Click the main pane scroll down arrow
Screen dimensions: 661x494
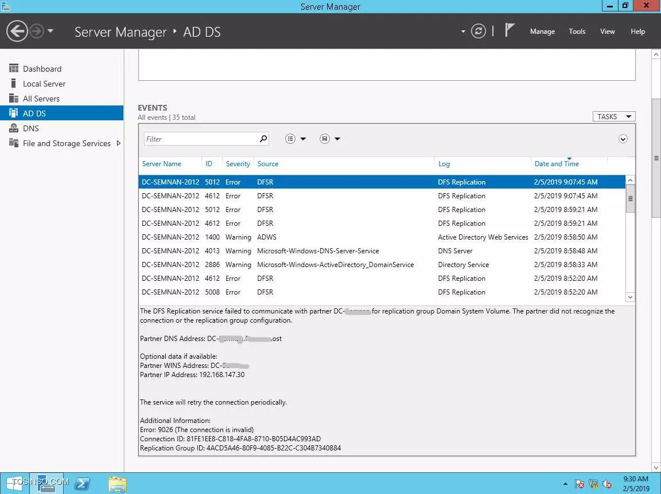[x=656, y=467]
